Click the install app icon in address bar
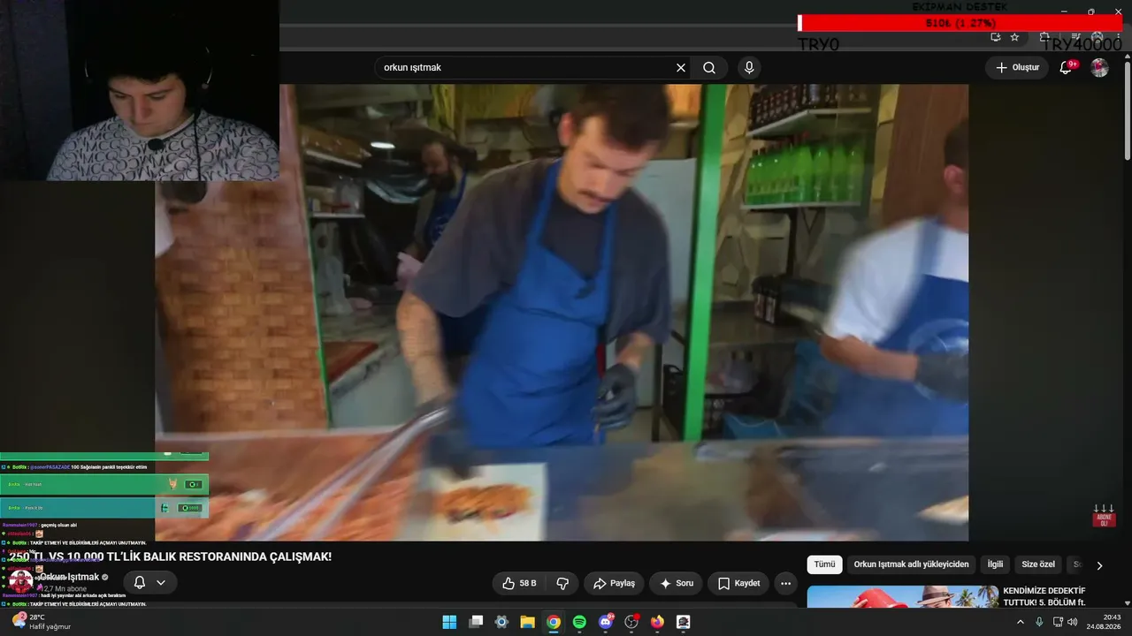Viewport: 1132px width, 636px height. (996, 37)
